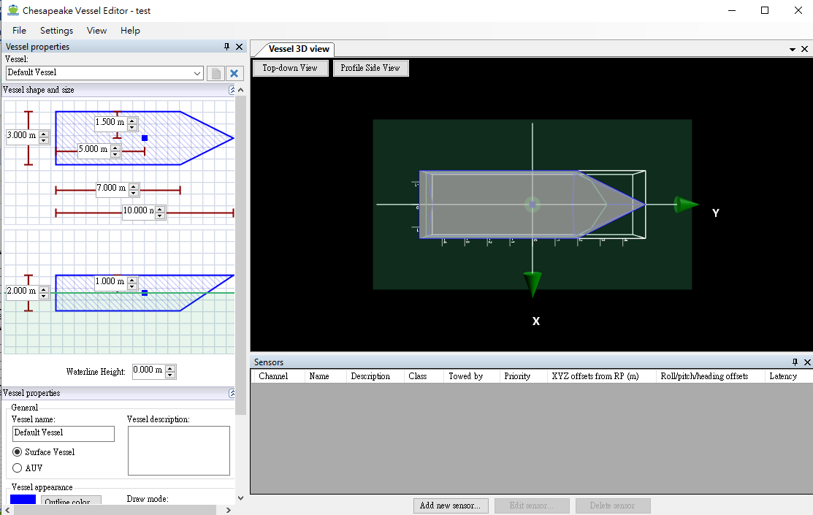This screenshot has width=813, height=515.
Task: Pin the Vessel properties panel
Action: pyautogui.click(x=226, y=47)
